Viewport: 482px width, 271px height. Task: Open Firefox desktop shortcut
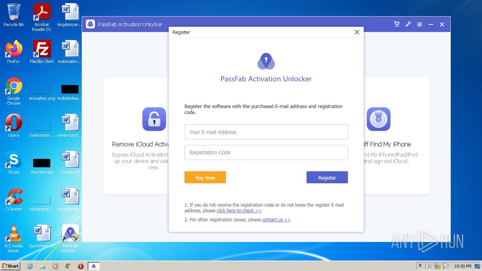click(14, 52)
